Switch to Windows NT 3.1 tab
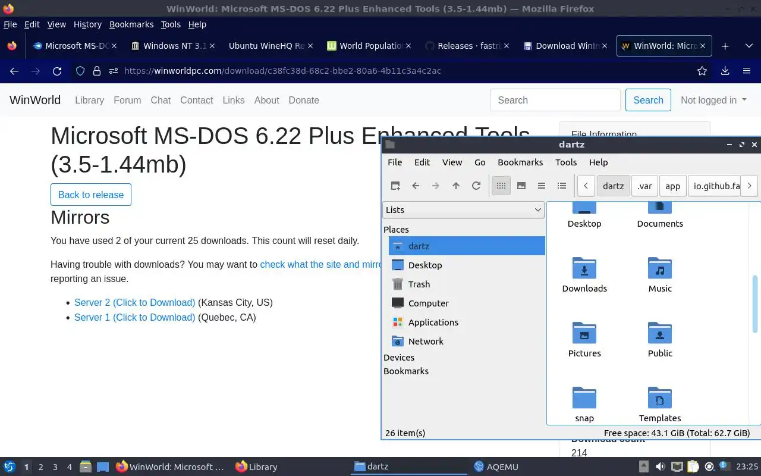 click(173, 46)
